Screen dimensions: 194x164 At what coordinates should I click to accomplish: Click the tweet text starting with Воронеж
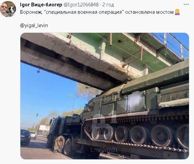97,12
